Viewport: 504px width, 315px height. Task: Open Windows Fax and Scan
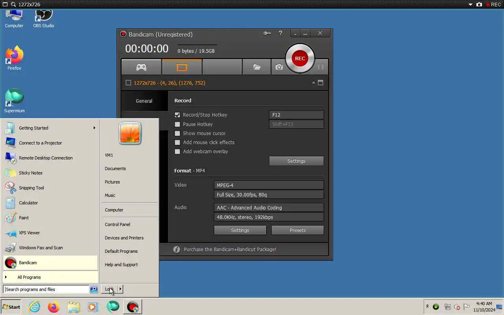(x=50, y=248)
